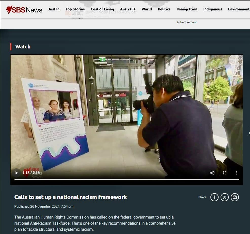The image size is (250, 234).
Task: Share the video on Facebook
Action: coord(214,197)
